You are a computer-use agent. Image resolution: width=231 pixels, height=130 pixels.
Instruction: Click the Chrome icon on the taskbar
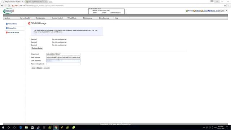pyautogui.click(x=56, y=127)
